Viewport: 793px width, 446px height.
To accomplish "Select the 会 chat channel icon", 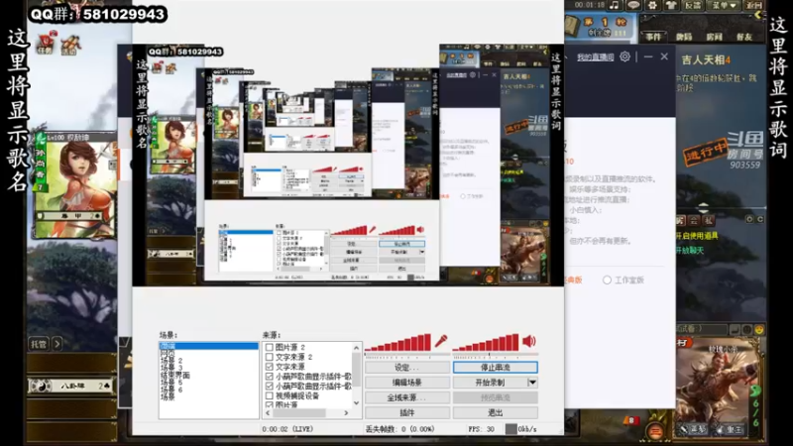I will (x=694, y=220).
